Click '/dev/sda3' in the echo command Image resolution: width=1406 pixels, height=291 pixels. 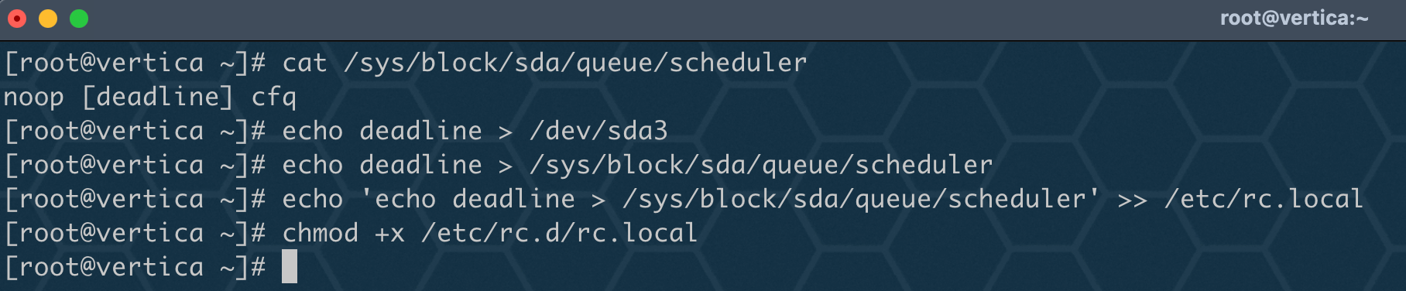click(598, 131)
